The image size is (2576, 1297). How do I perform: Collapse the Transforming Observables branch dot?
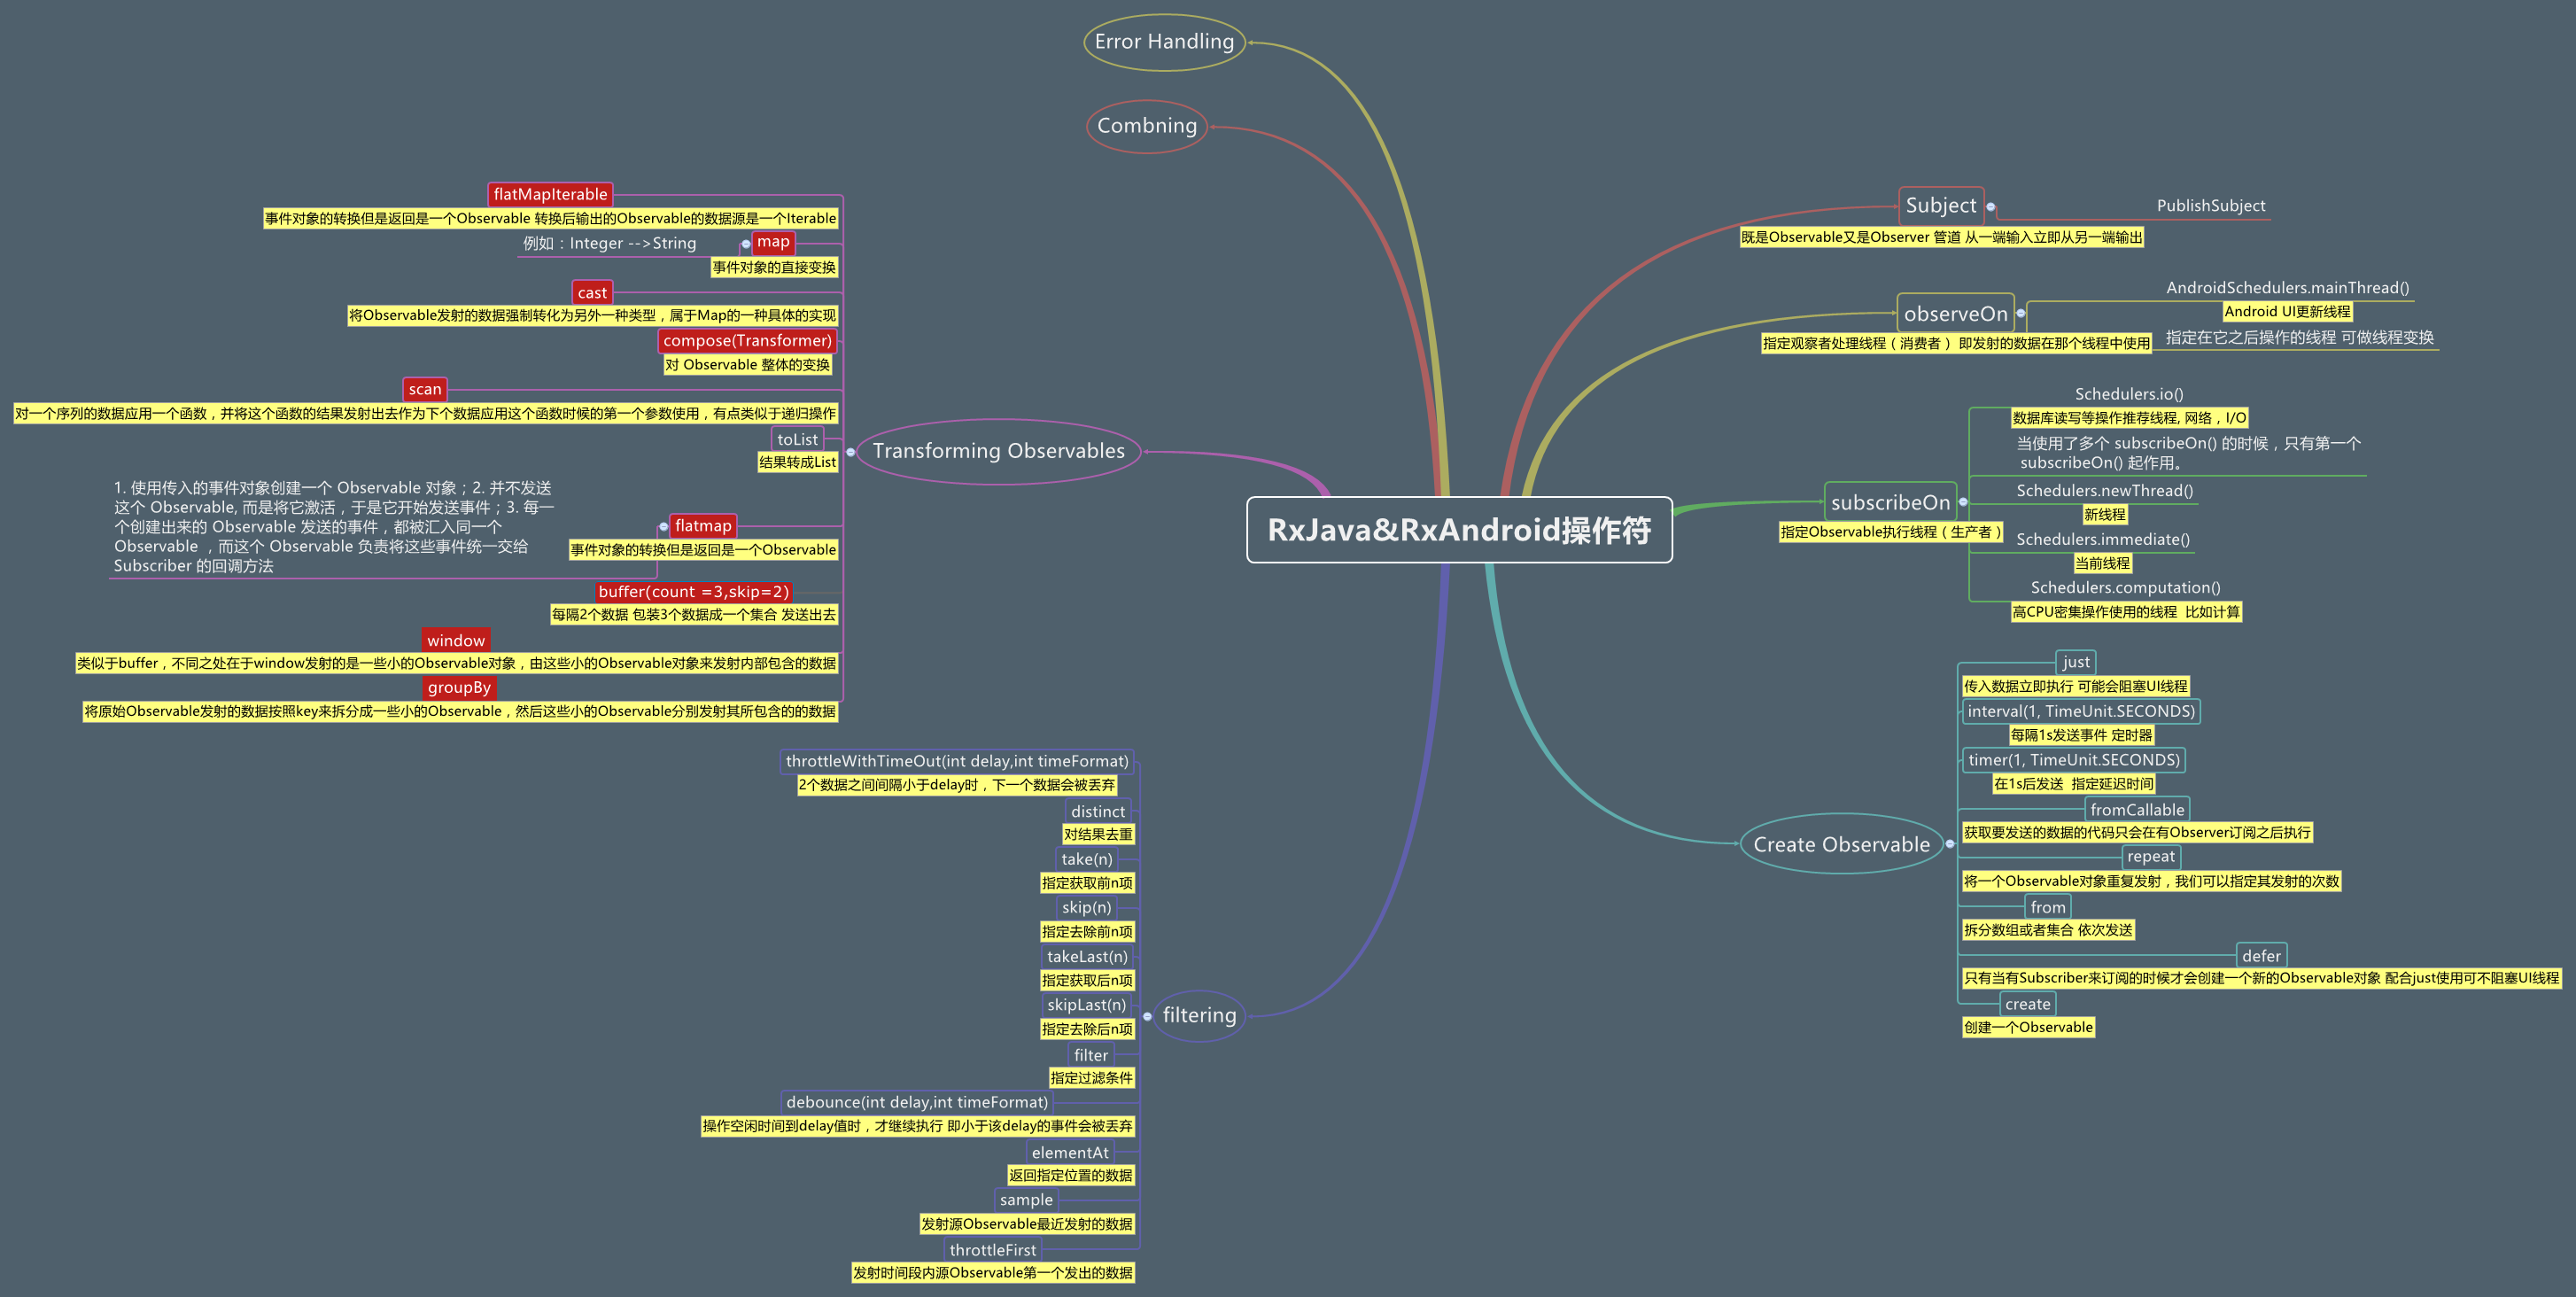851,452
